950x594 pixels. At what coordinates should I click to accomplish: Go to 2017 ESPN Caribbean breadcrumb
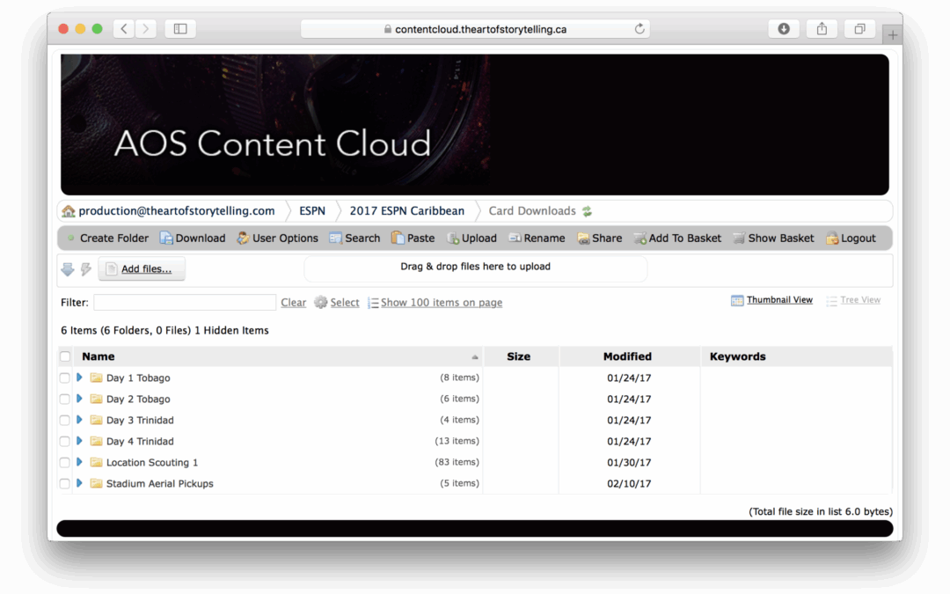pos(407,211)
